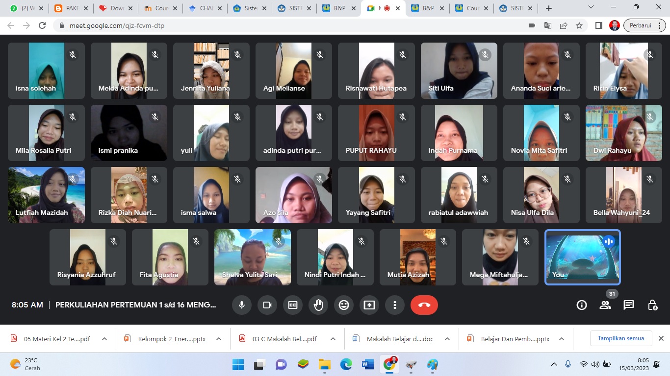Screen dimensions: 670x376
Task: Toggle closed captions on
Action: click(x=293, y=305)
